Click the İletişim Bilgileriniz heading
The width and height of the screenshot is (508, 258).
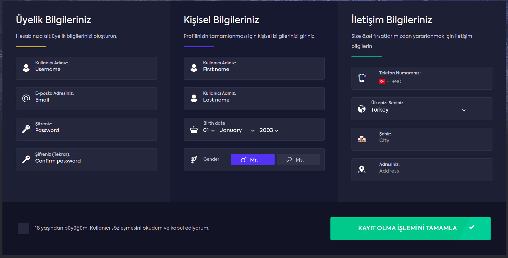pyautogui.click(x=392, y=20)
